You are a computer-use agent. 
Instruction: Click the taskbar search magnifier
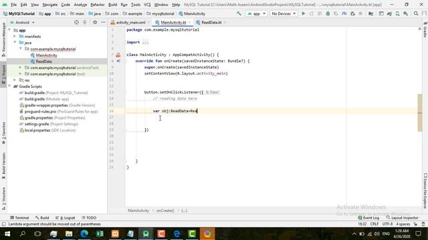23,234
